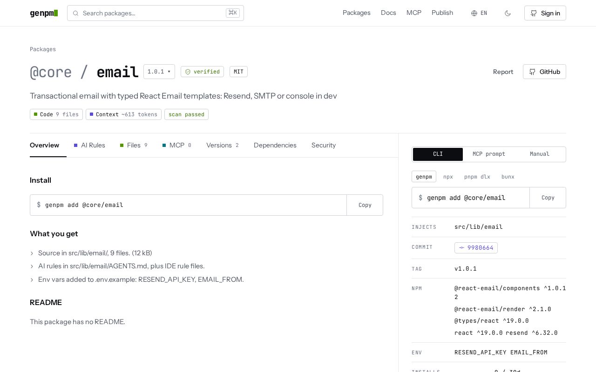Screen dimensions: 596x372
Task: Click the Code 9 files badge
Action: (56, 114)
